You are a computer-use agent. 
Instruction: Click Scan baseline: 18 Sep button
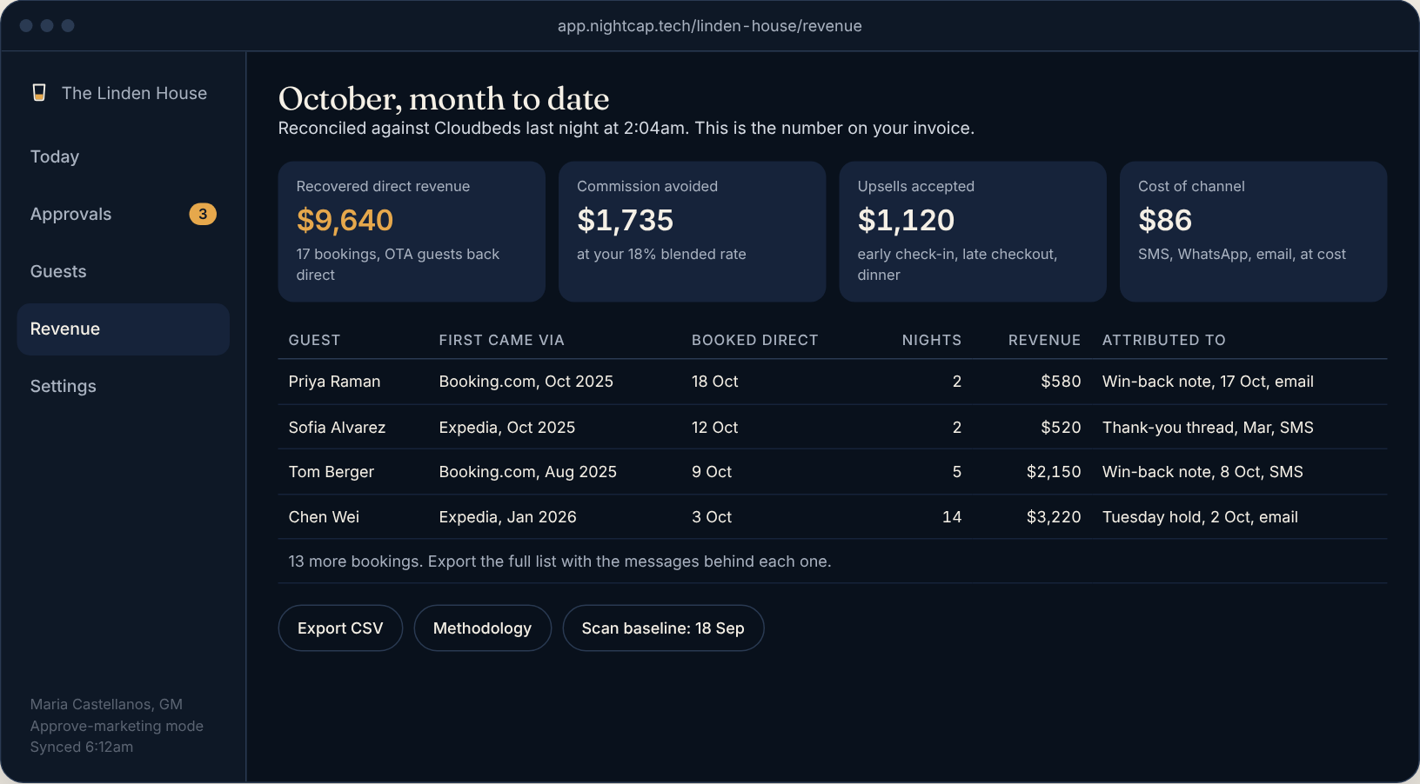663,628
